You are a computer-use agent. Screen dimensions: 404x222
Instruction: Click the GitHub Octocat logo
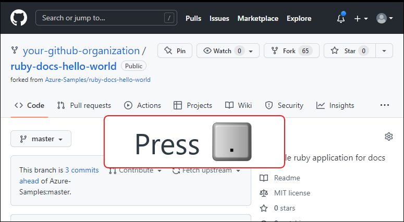click(x=19, y=18)
